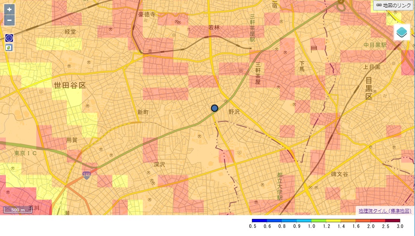
Task: Open the 地理院タイル (標準地図) attribution link
Action: click(385, 211)
